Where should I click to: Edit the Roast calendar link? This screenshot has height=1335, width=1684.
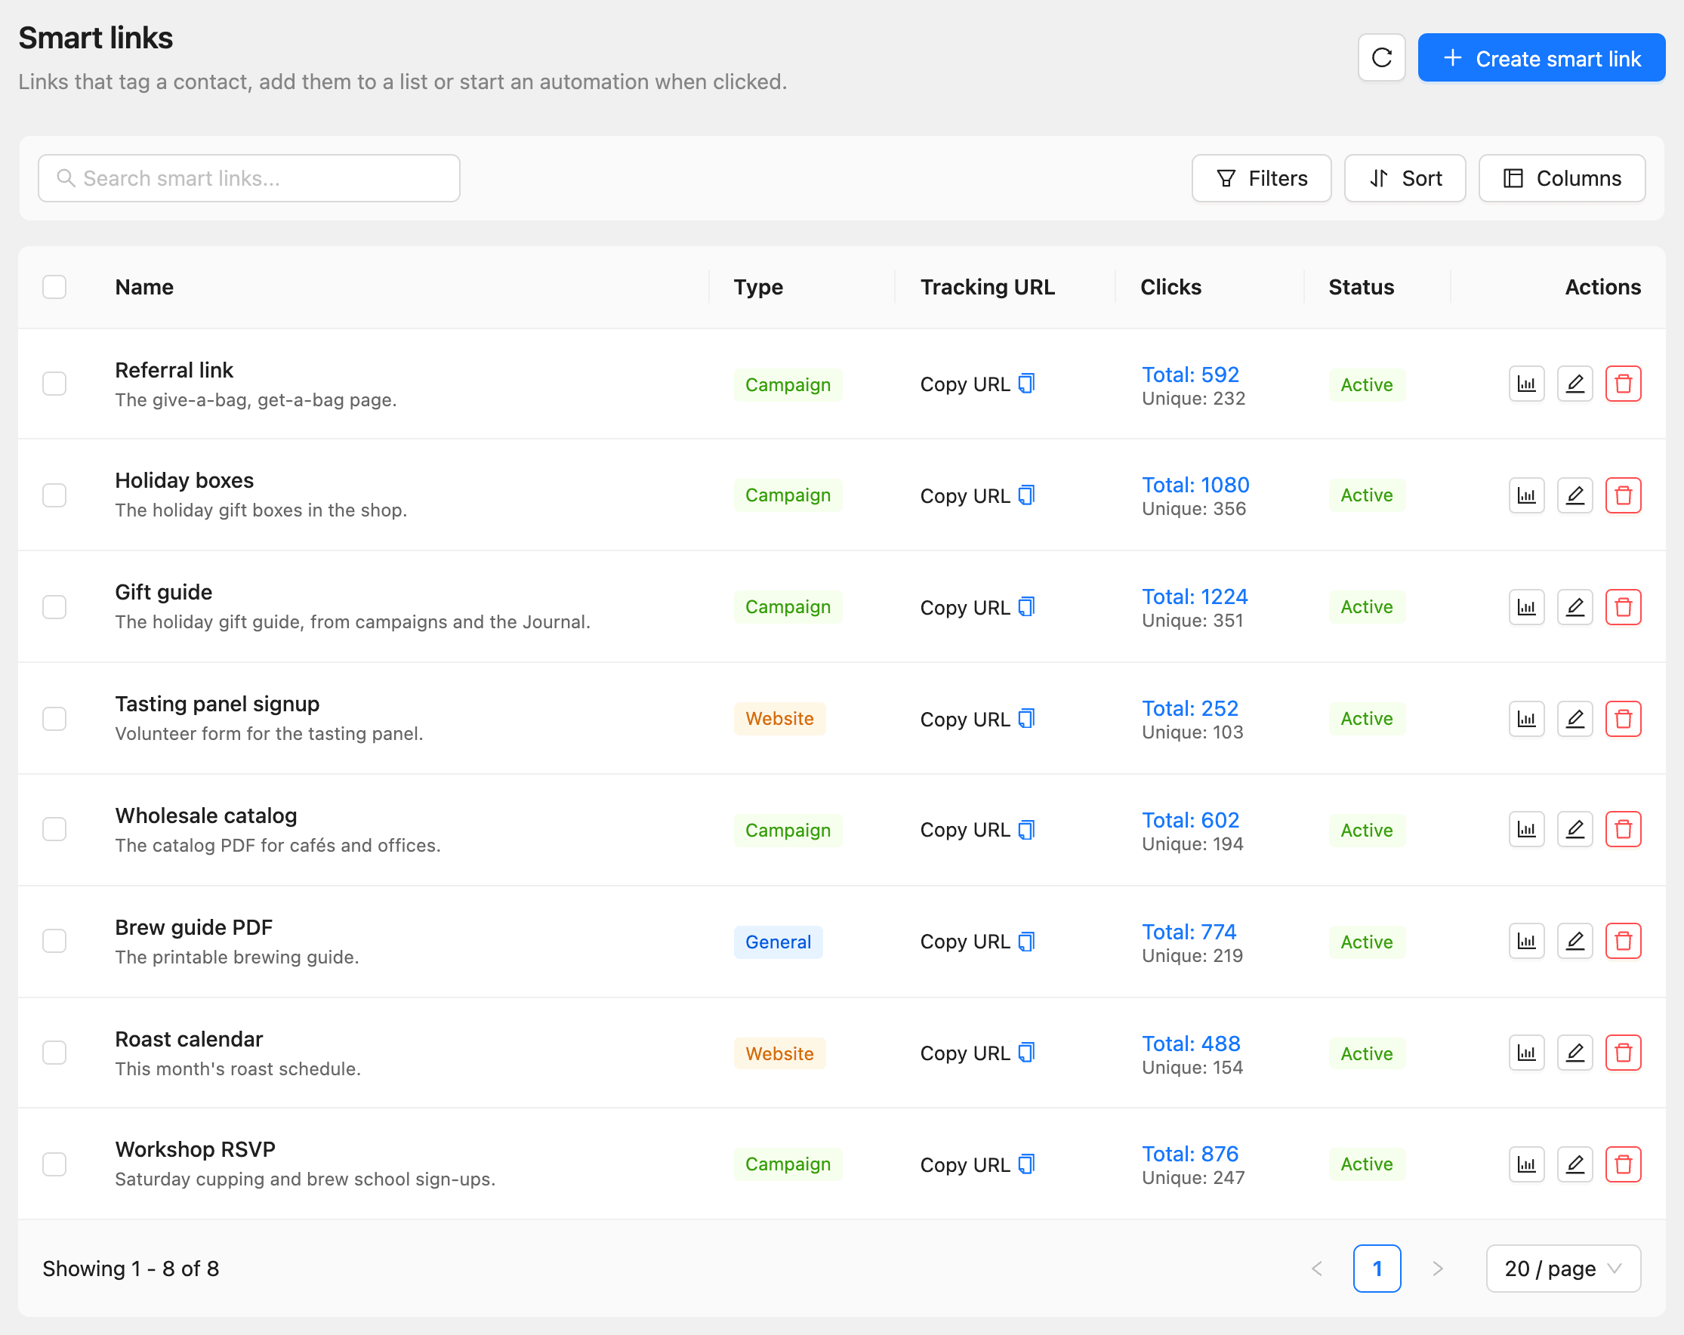tap(1575, 1053)
